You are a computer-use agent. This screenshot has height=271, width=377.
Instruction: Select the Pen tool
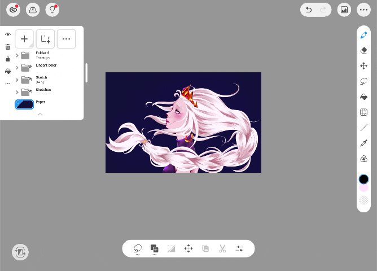tap(363, 35)
